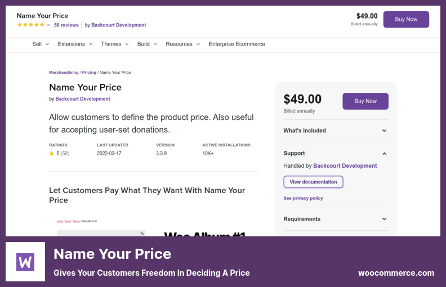The height and width of the screenshot is (287, 446).
Task: Open the Build menu
Action: click(x=147, y=44)
